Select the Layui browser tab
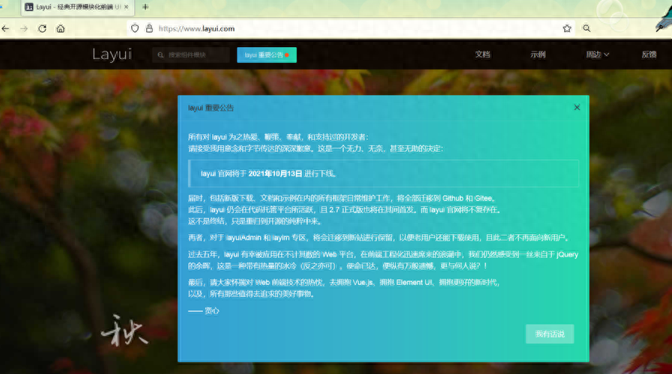 (77, 7)
